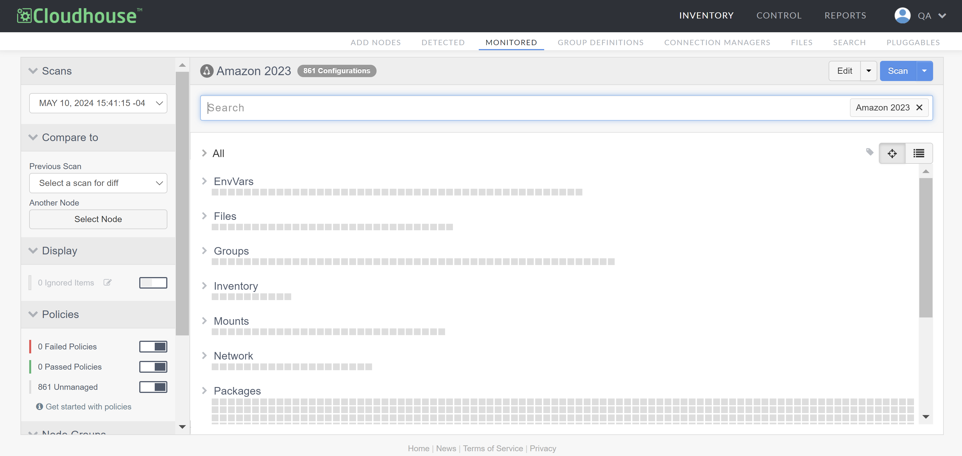Open the Select a scan for diff dropdown
The image size is (962, 456).
pos(98,183)
